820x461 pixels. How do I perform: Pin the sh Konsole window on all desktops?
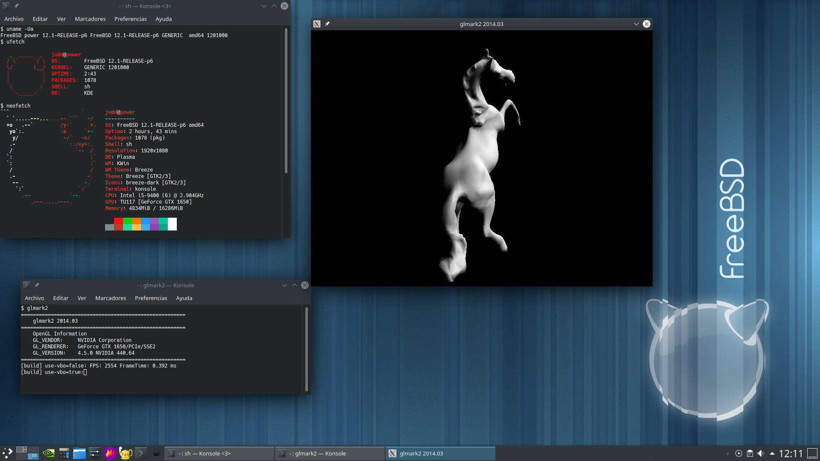(16, 6)
